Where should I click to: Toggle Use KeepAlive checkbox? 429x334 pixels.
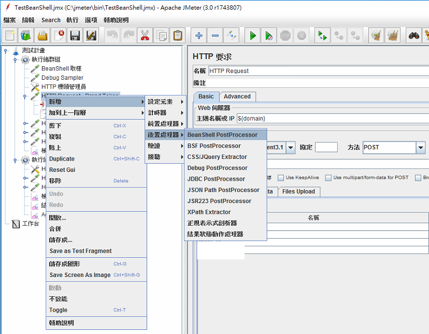pyautogui.click(x=281, y=178)
